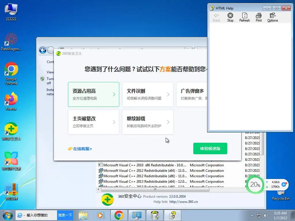The height and width of the screenshot is (221, 295).
Task: Open the DataWagon desktop shortcut
Action: tap(11, 42)
